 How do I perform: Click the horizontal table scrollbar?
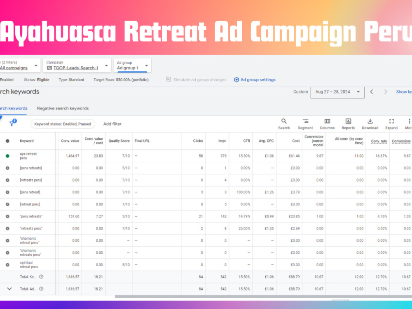(263, 297)
